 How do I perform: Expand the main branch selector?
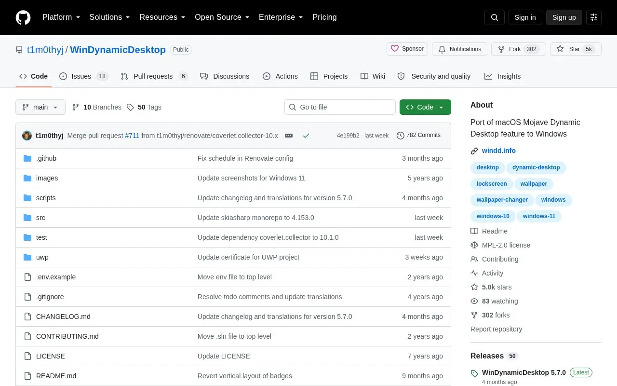(40, 107)
